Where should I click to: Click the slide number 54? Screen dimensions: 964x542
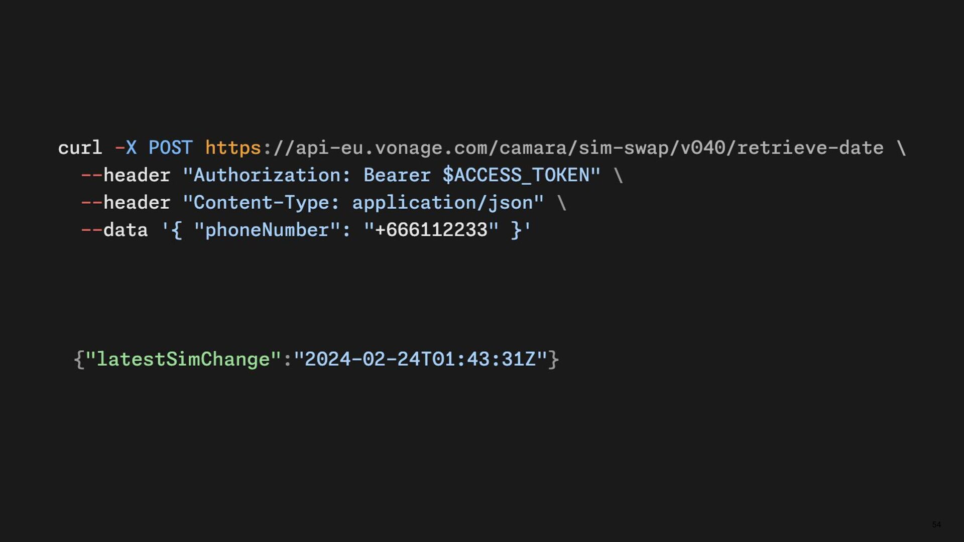[936, 524]
